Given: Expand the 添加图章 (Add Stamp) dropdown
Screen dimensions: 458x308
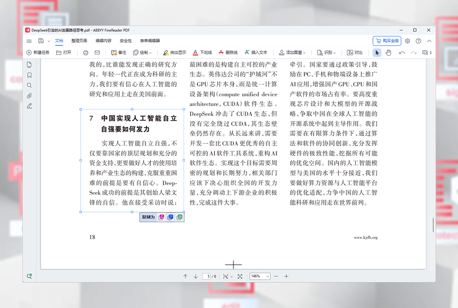Looking at the screenshot, I should (292, 53).
